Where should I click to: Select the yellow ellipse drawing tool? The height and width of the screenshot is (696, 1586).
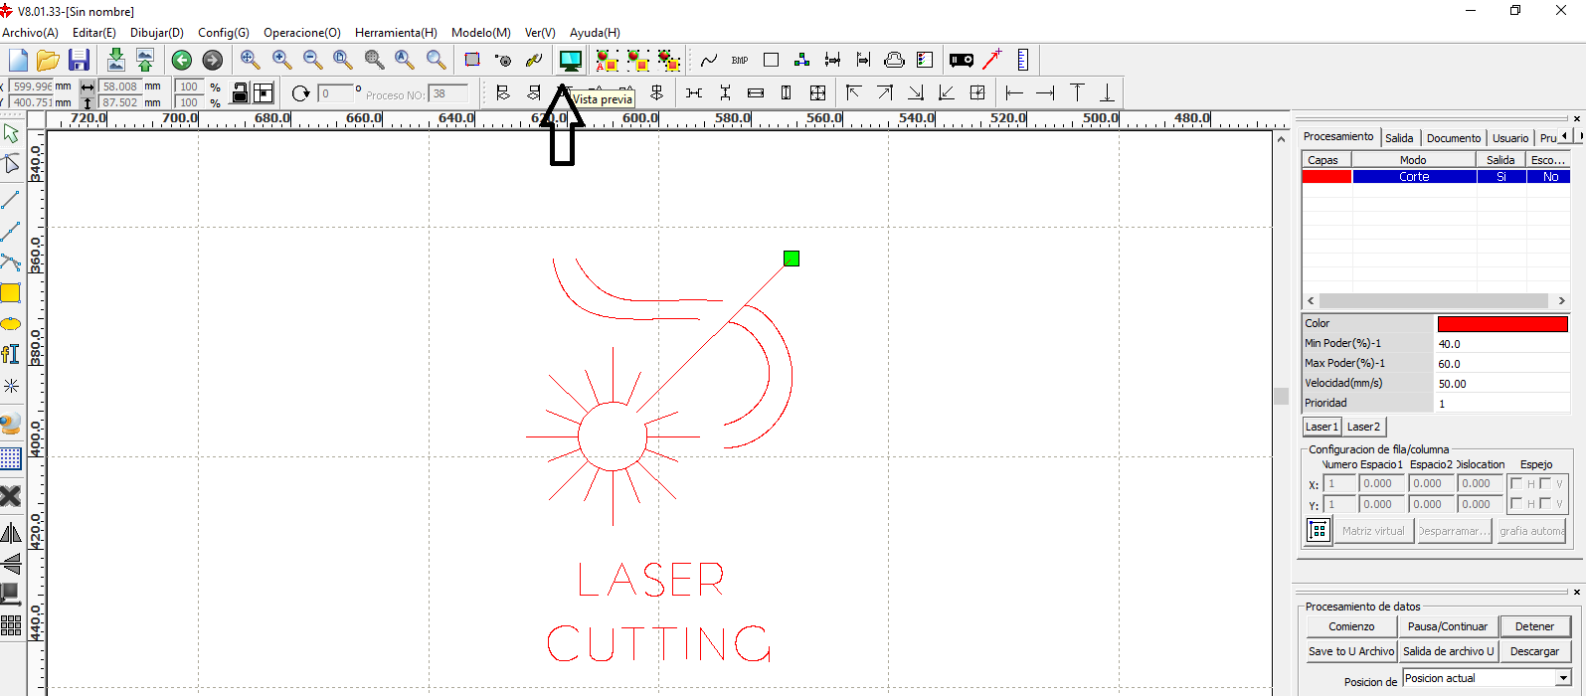point(10,324)
